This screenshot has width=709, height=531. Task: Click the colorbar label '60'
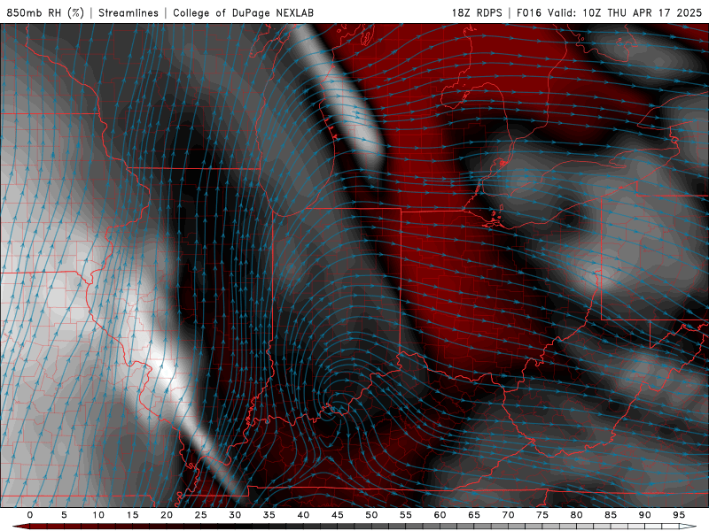(440, 515)
